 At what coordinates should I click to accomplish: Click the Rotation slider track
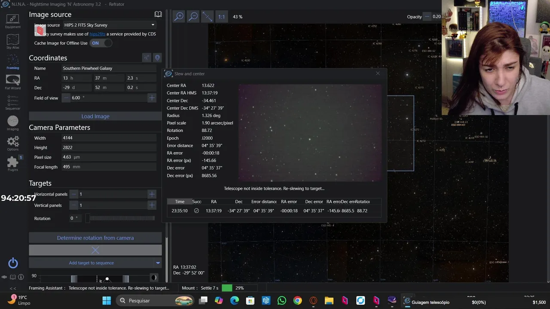pyautogui.click(x=120, y=218)
